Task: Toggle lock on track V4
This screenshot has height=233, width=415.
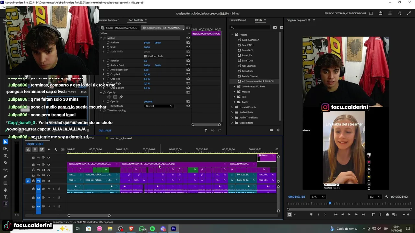Action: pyautogui.click(x=33, y=165)
